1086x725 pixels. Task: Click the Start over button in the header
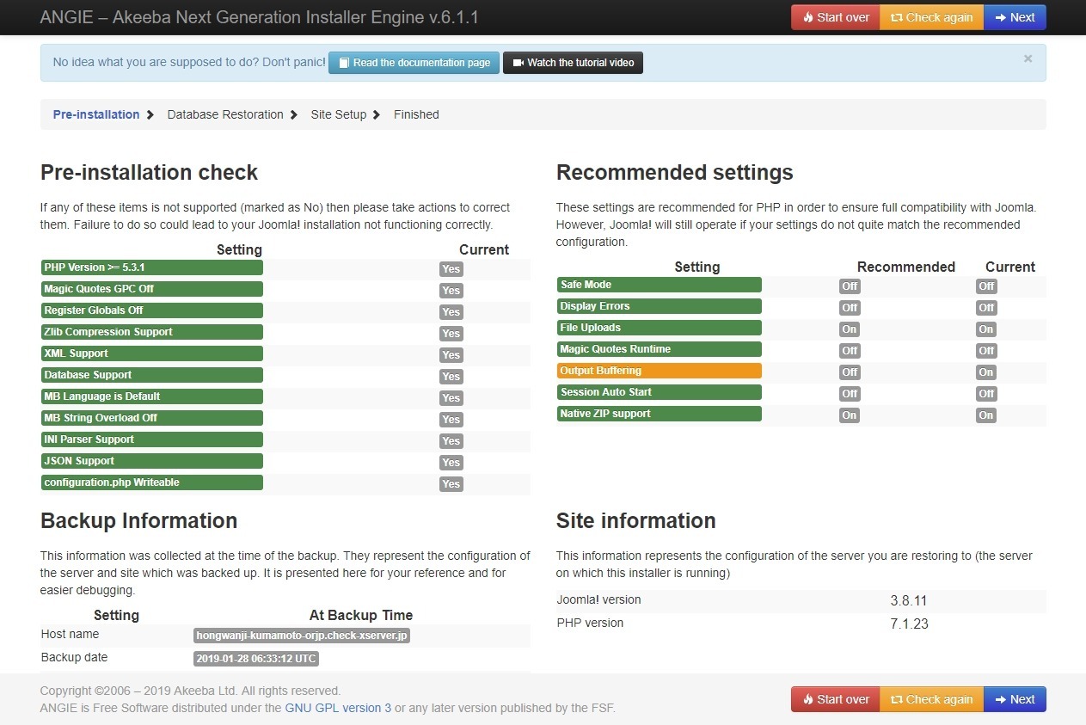tap(836, 17)
